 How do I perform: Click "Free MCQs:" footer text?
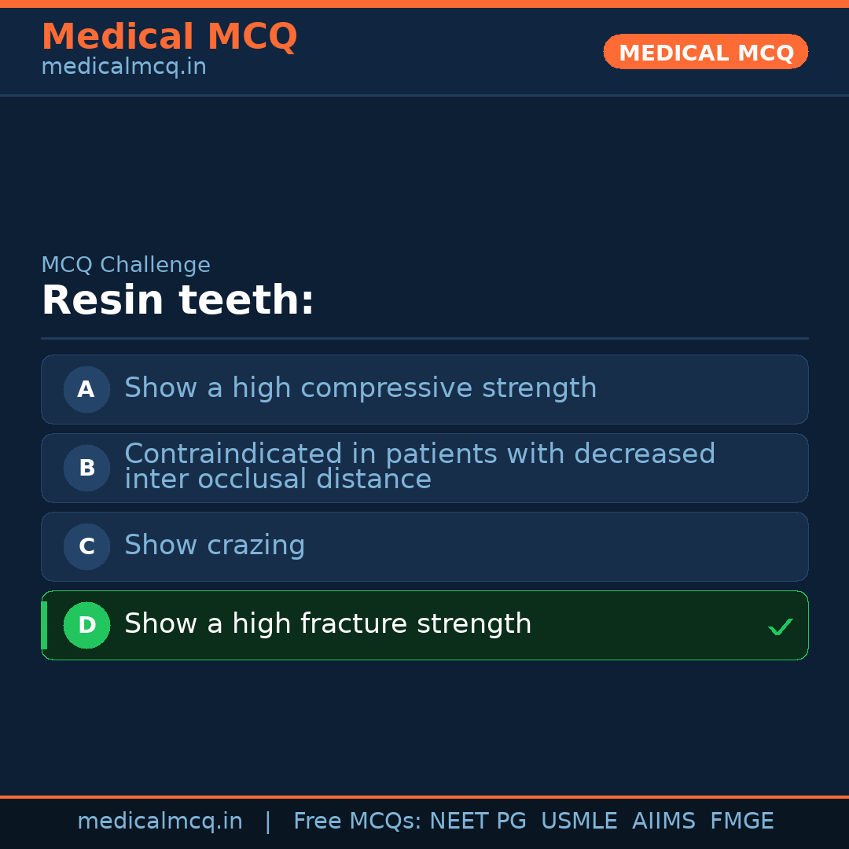(357, 821)
